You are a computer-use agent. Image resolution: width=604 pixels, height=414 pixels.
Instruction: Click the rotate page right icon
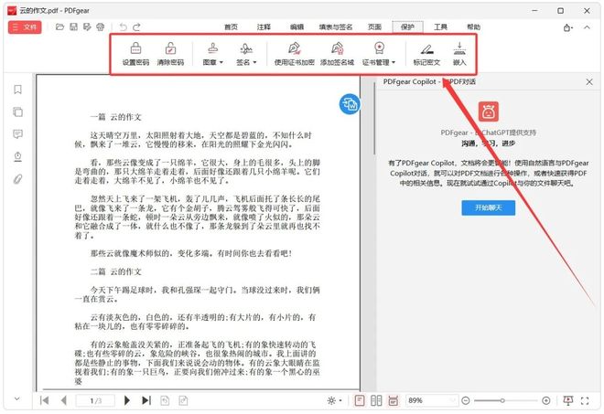coord(183,401)
